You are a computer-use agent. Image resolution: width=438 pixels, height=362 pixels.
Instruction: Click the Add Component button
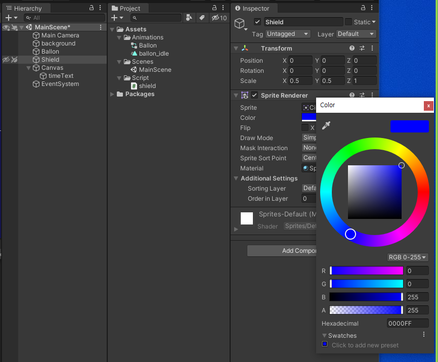click(282, 251)
